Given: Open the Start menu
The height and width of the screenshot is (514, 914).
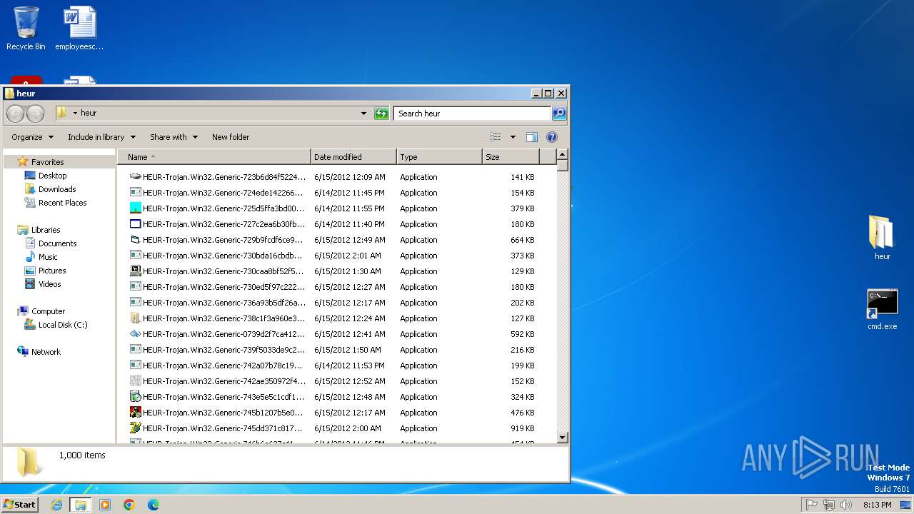Looking at the screenshot, I should (19, 505).
